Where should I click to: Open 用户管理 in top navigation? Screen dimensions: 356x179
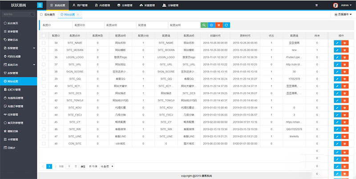pyautogui.click(x=80, y=5)
